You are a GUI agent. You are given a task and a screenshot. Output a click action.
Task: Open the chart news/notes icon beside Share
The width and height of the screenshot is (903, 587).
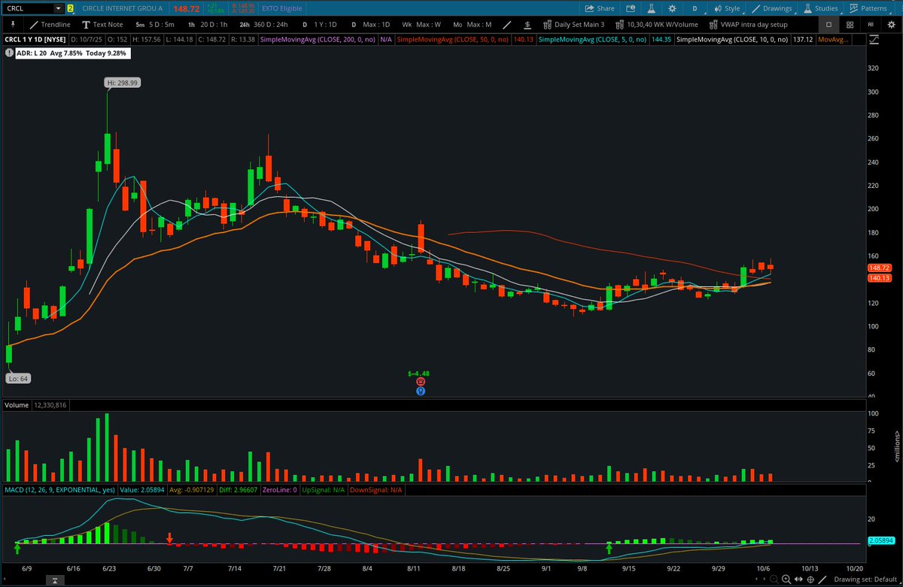coord(631,8)
